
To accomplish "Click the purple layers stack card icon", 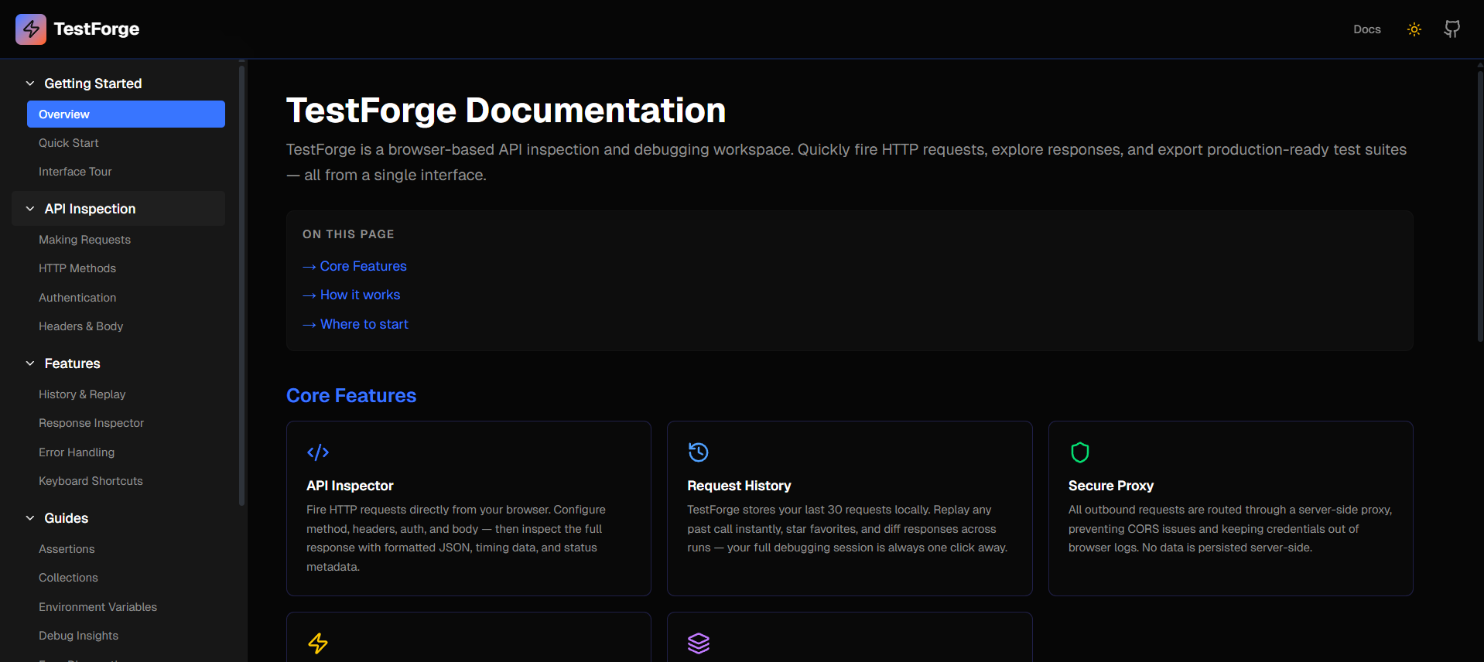I will [699, 643].
